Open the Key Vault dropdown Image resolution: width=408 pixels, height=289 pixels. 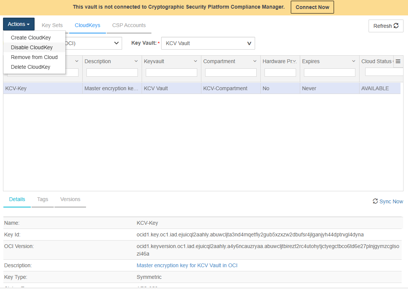(208, 43)
